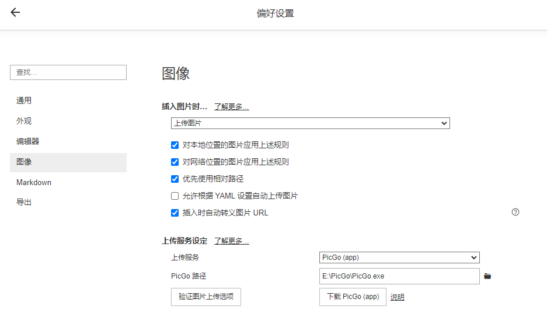
Task: Open 了解更多 link next to 上传服务设定
Action: tap(231, 241)
